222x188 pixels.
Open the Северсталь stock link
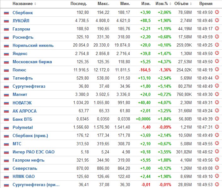25,169
